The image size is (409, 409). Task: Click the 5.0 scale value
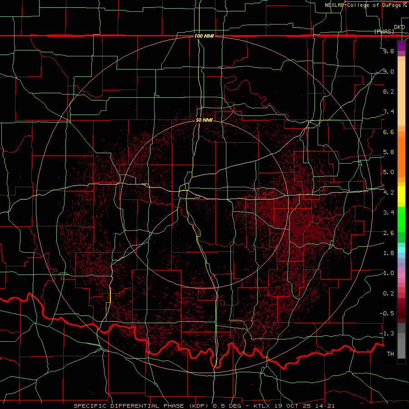(x=389, y=172)
